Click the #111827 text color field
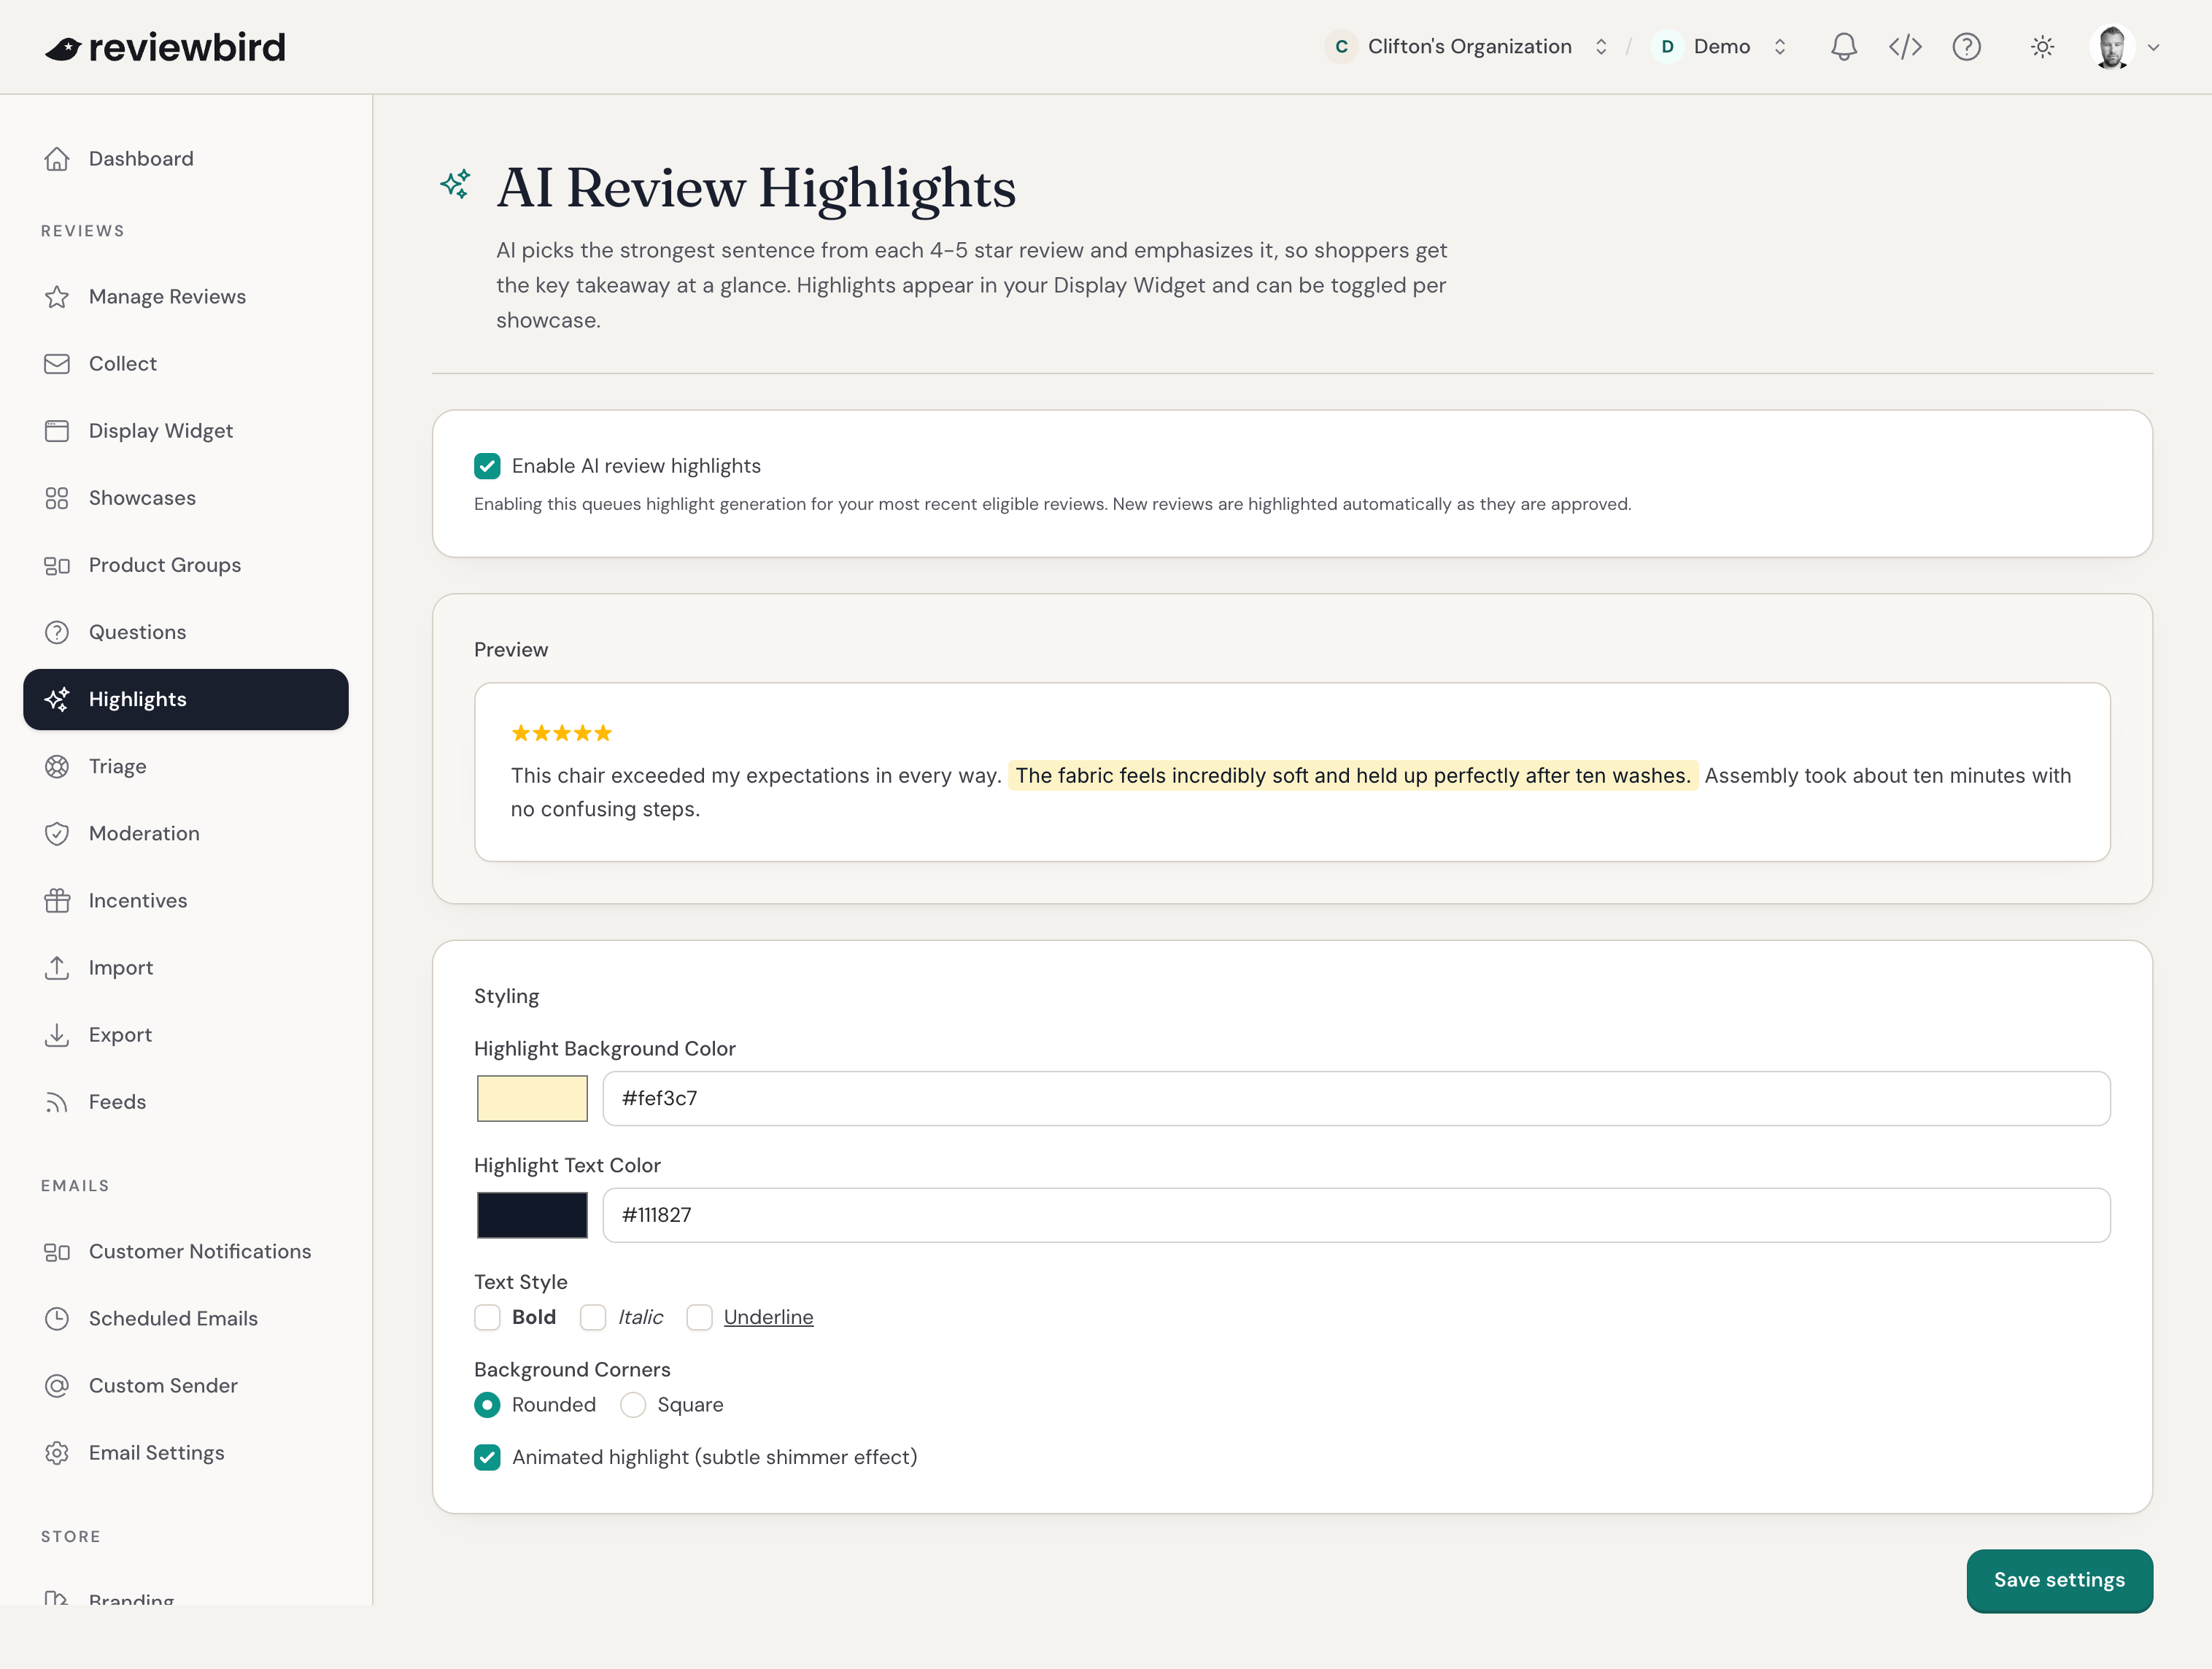Screen dimensions: 2212x1669 1356,1216
